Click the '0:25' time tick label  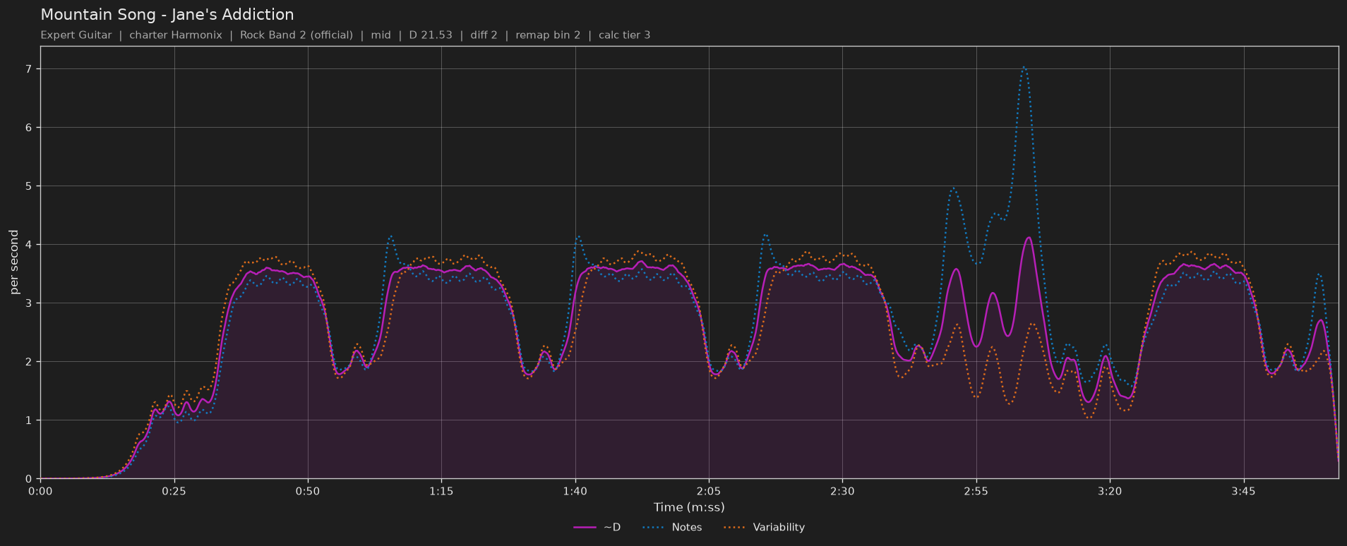pos(174,491)
